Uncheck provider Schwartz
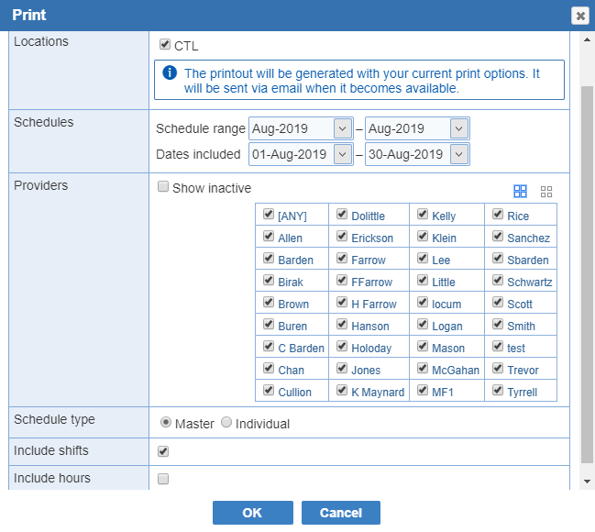The image size is (595, 532). 498,281
